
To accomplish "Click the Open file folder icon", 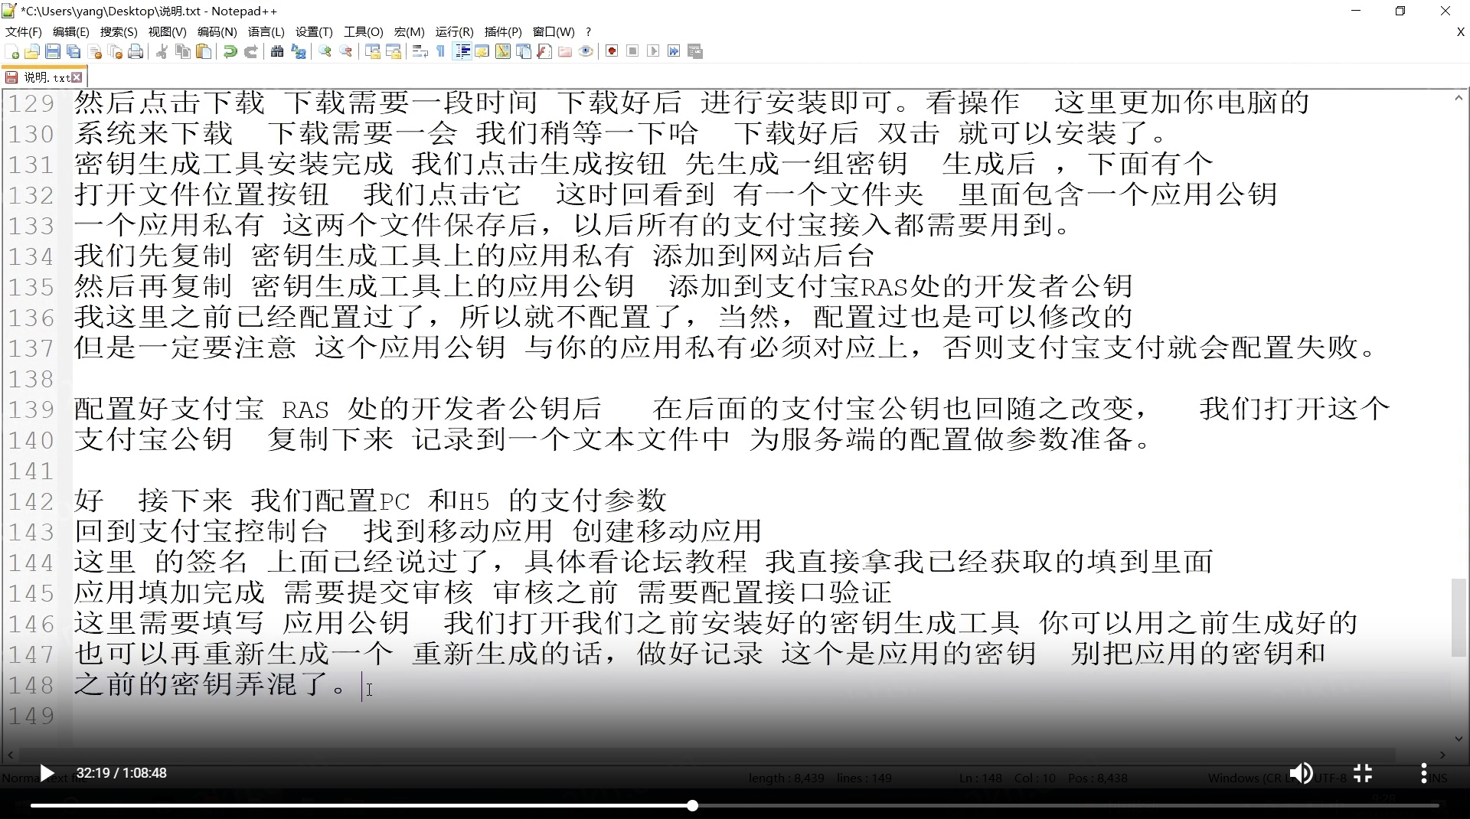I will pyautogui.click(x=32, y=51).
